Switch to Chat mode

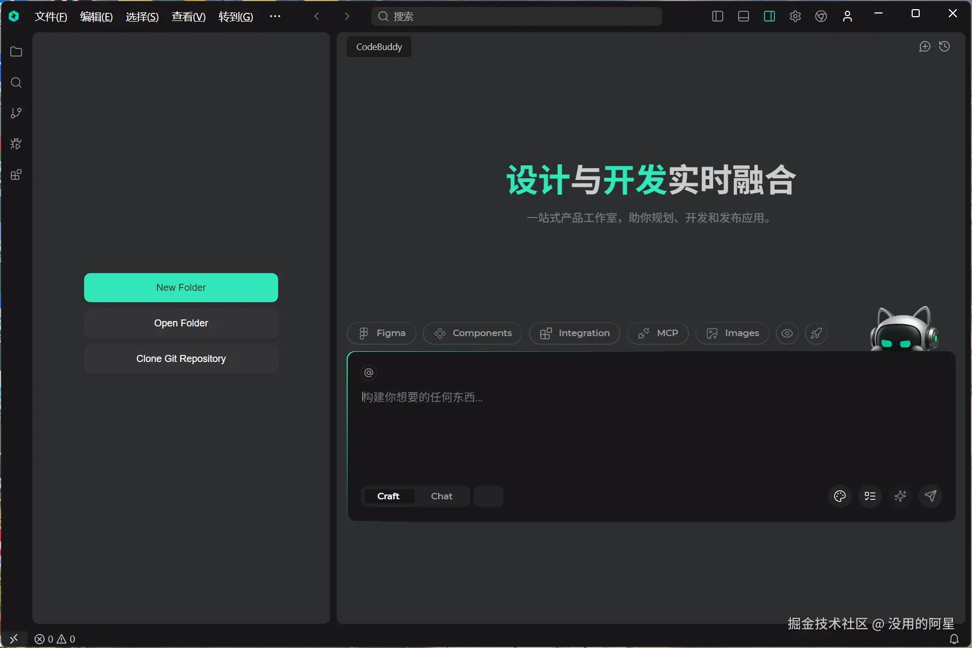click(x=442, y=496)
